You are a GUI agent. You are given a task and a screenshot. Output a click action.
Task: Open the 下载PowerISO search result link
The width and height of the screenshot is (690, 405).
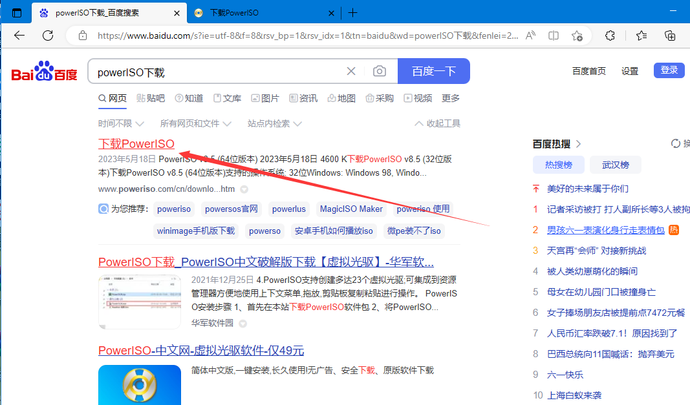tap(136, 143)
